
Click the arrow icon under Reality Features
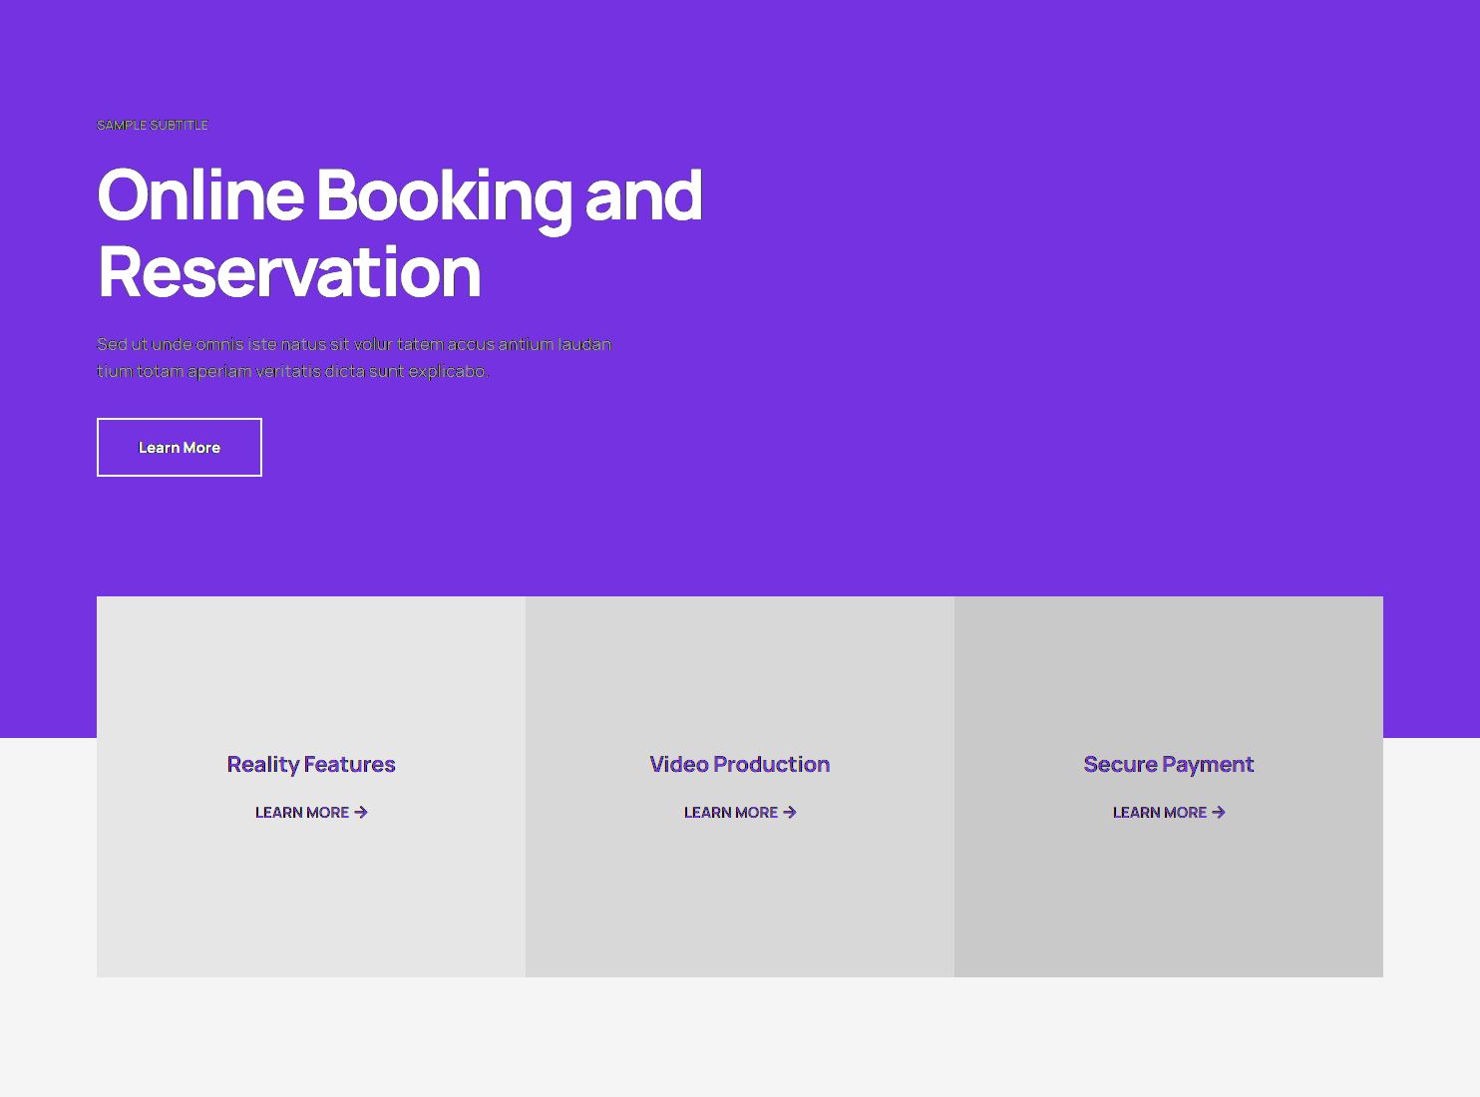click(x=361, y=813)
